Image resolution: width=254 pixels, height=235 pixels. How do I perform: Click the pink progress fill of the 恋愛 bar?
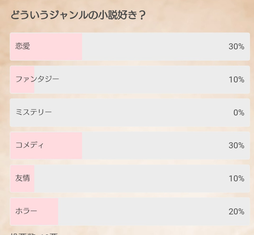[x=46, y=46]
